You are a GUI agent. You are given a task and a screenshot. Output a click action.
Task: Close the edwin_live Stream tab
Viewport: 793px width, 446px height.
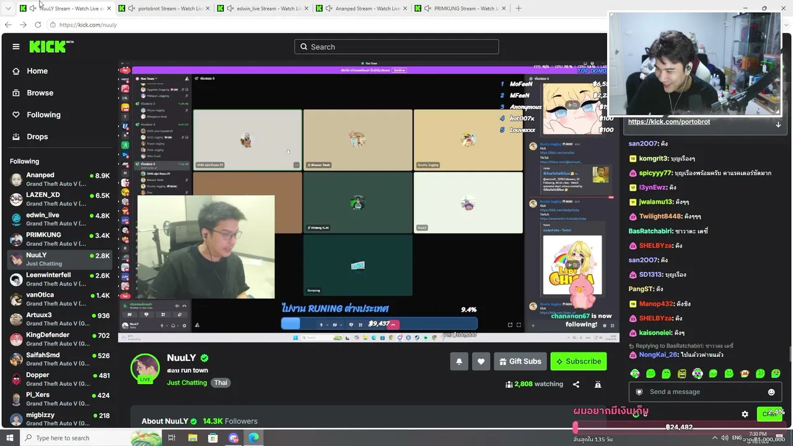click(306, 9)
